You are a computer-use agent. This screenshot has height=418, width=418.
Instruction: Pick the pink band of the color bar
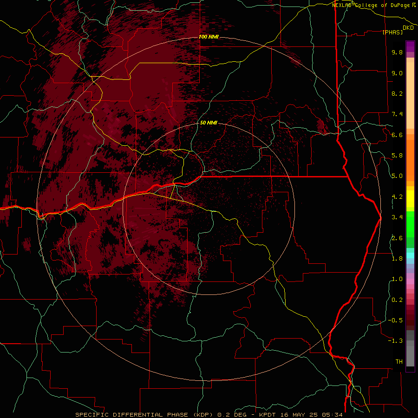pos(410,281)
